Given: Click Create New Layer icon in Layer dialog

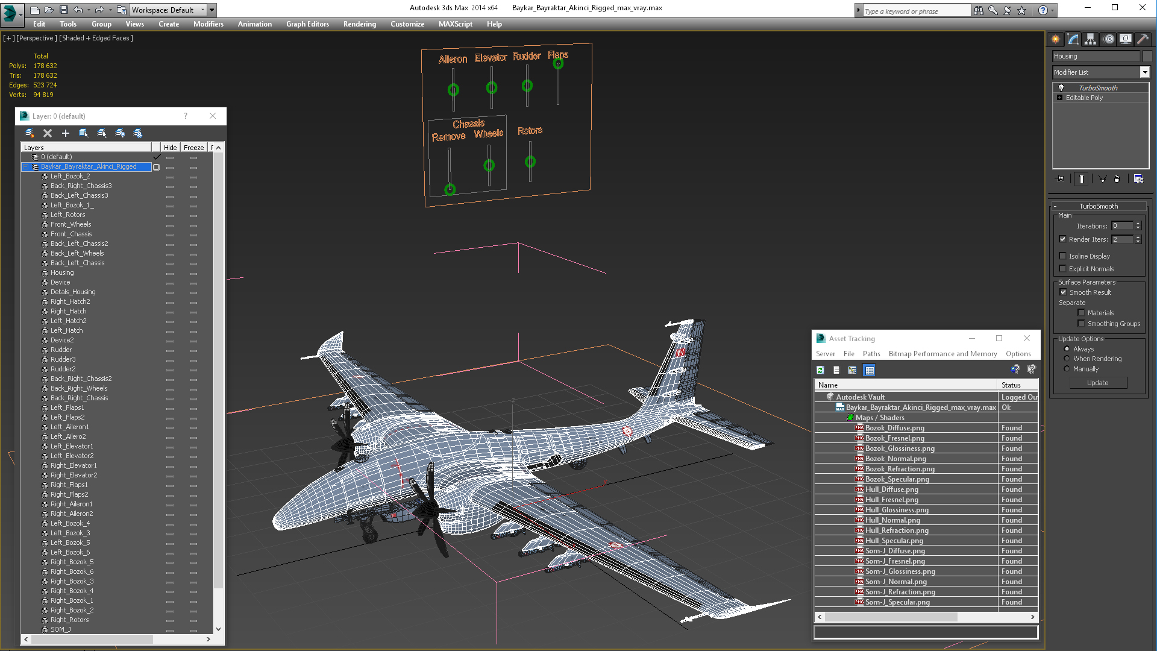Looking at the screenshot, I should [29, 133].
